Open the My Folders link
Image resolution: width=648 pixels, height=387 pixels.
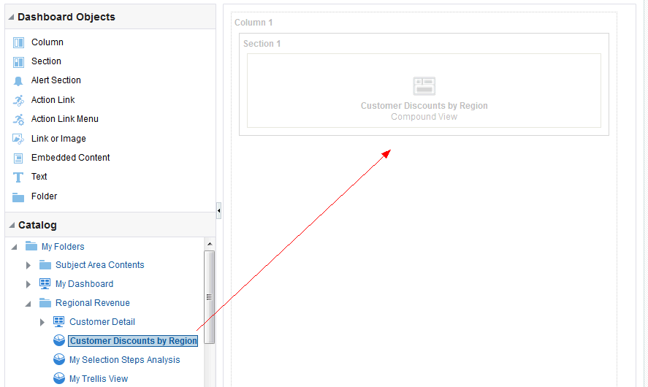click(63, 247)
